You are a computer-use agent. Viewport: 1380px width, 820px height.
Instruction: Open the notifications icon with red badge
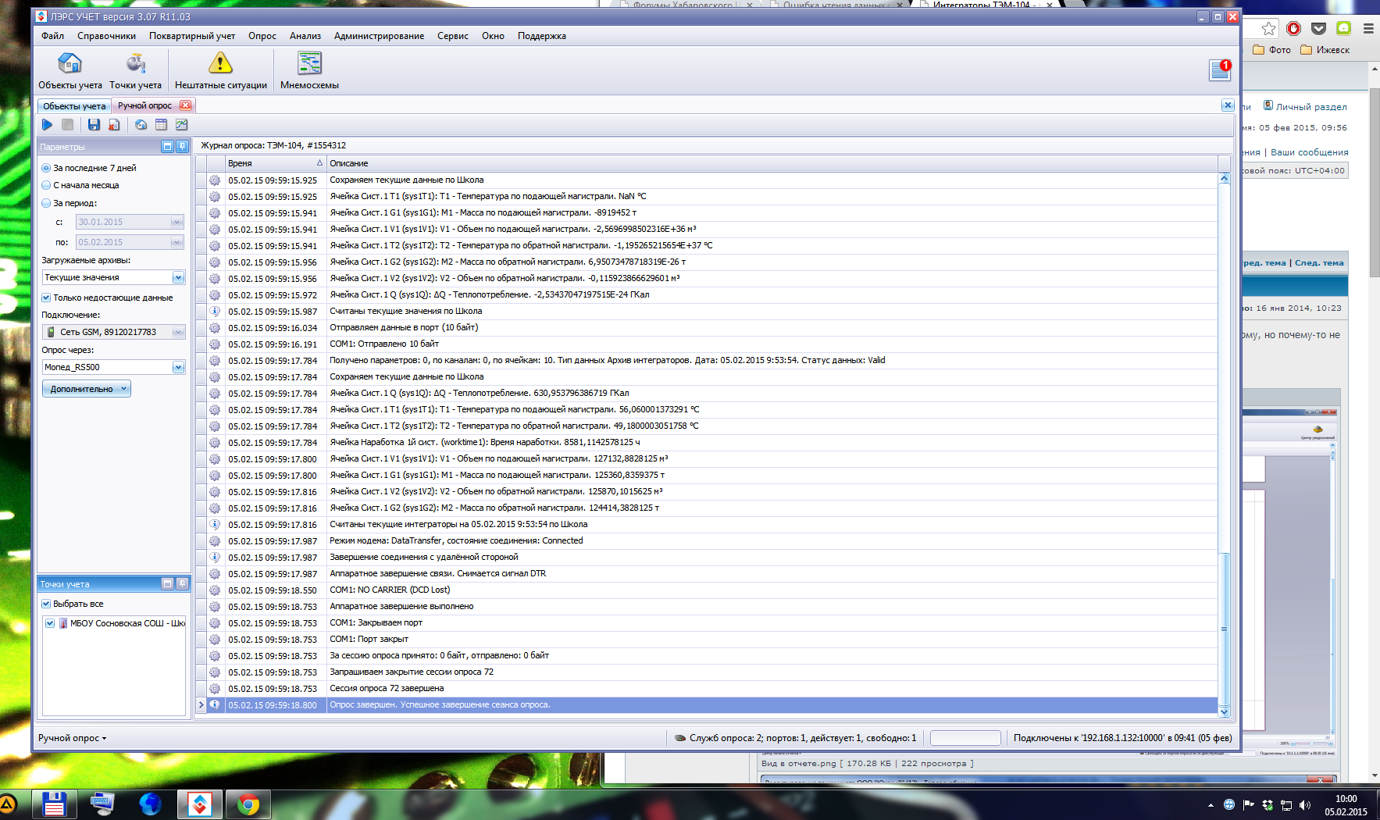pos(1220,70)
